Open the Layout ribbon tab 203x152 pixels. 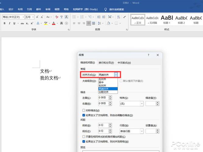pyautogui.click(x=20, y=9)
